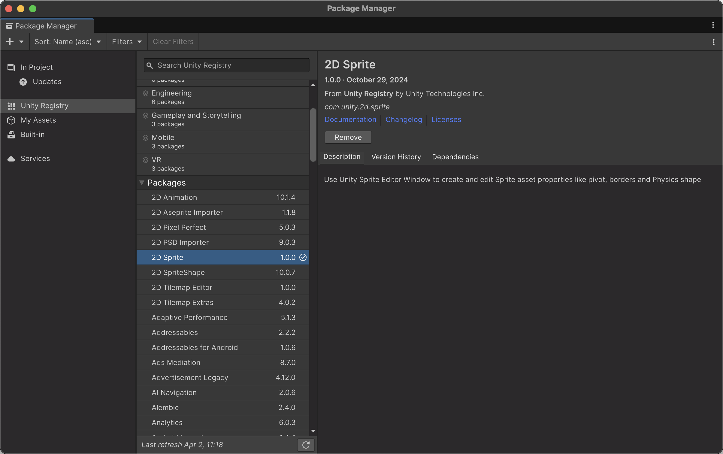The height and width of the screenshot is (454, 723).
Task: Click the refresh package list button
Action: 306,445
